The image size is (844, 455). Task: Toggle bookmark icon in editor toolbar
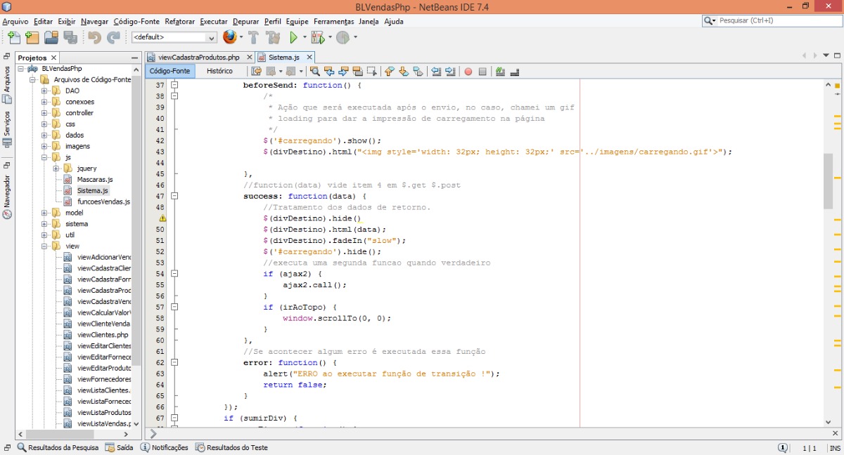pos(418,72)
